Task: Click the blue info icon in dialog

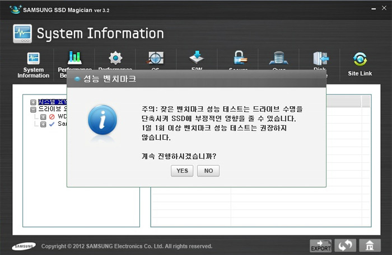Action: (102, 120)
